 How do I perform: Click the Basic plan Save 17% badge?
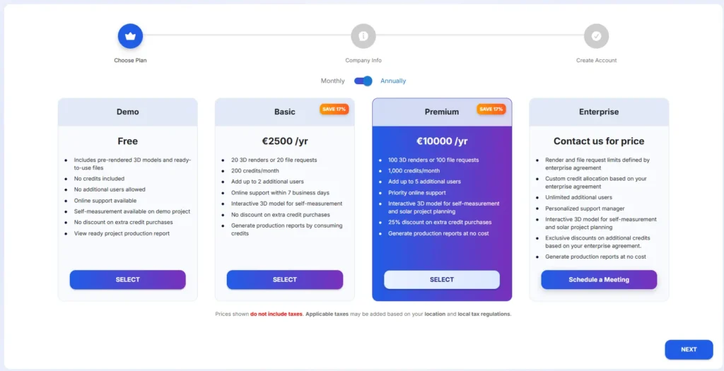click(334, 110)
